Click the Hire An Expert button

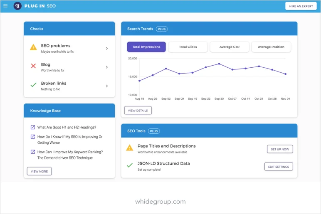coord(301,6)
